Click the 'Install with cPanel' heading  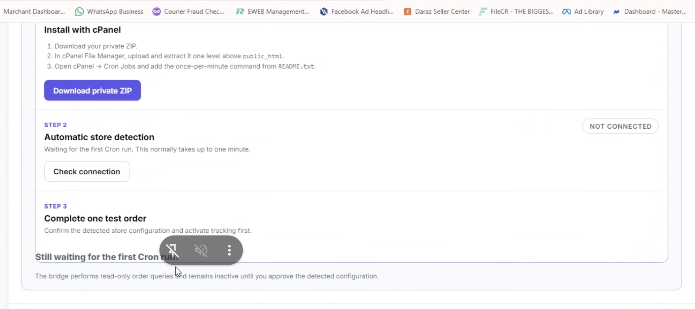(x=82, y=30)
